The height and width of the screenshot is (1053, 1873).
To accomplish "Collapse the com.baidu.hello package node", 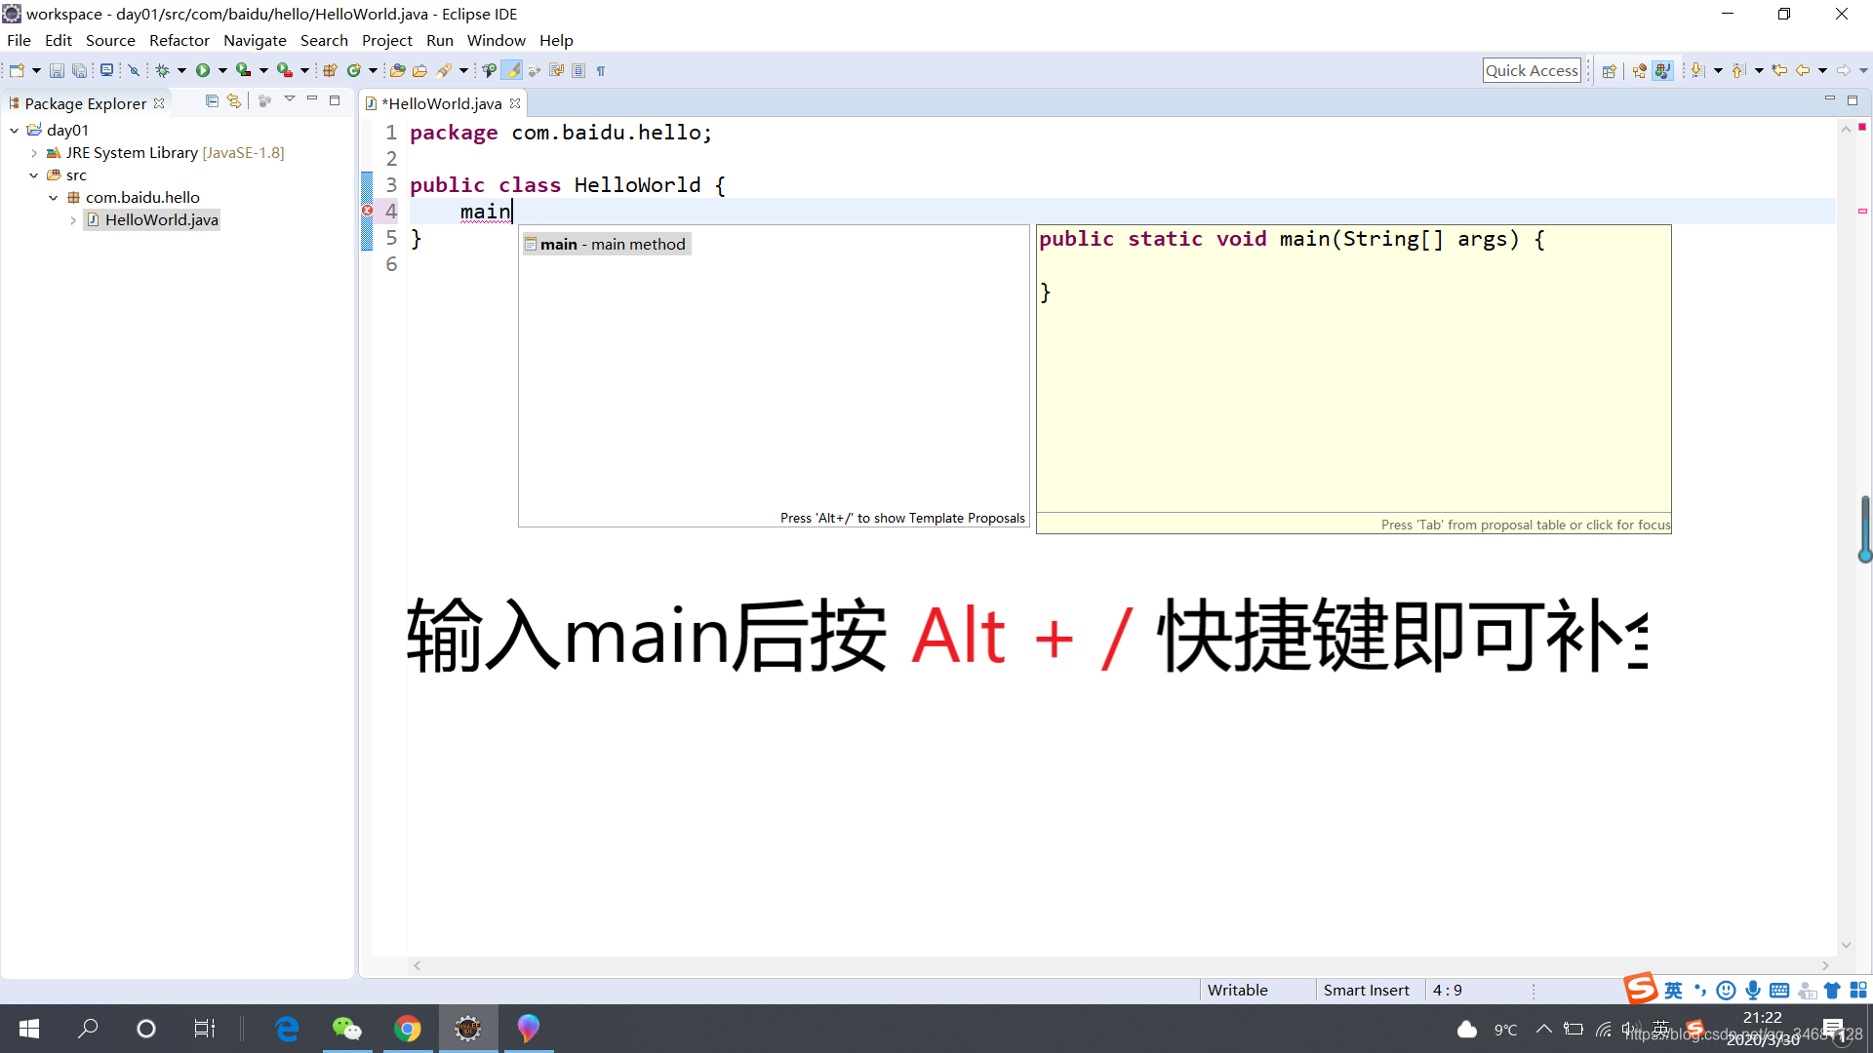I will coord(54,197).
